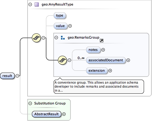Collapse the AnyResultType sequence compositor
The image size is (152, 121).
click(x=44, y=38)
